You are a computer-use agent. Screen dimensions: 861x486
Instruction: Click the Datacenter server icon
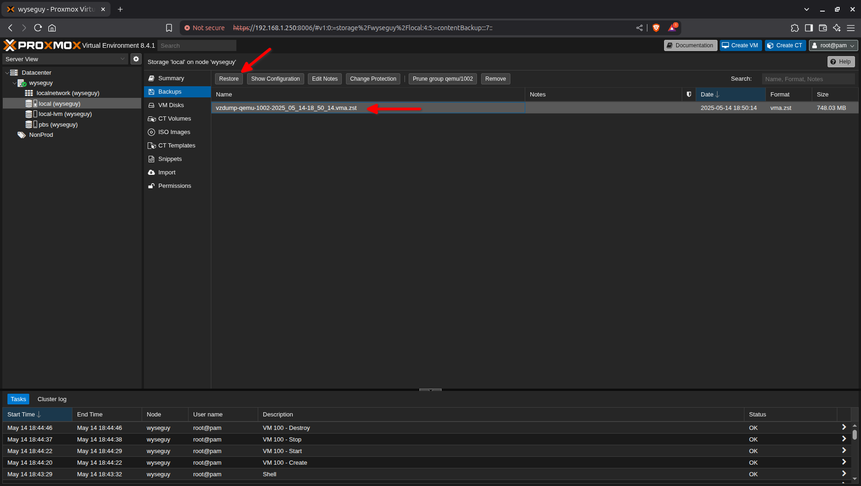(x=14, y=72)
